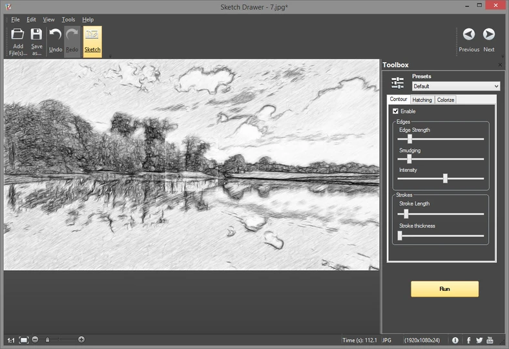Viewport: 509px width, 349px height.
Task: Open the Facebook icon in status bar
Action: [468, 340]
